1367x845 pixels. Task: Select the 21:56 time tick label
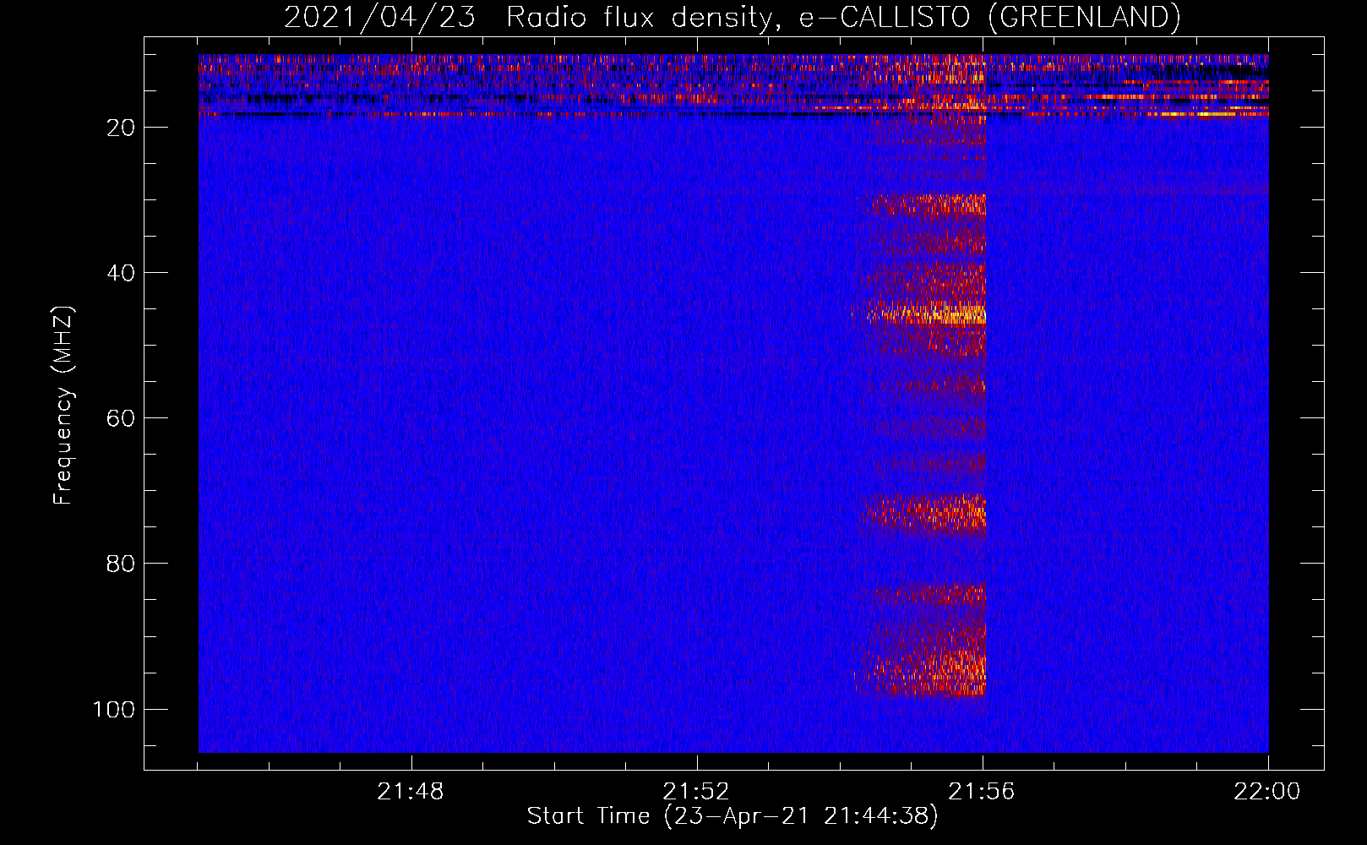pos(982,792)
